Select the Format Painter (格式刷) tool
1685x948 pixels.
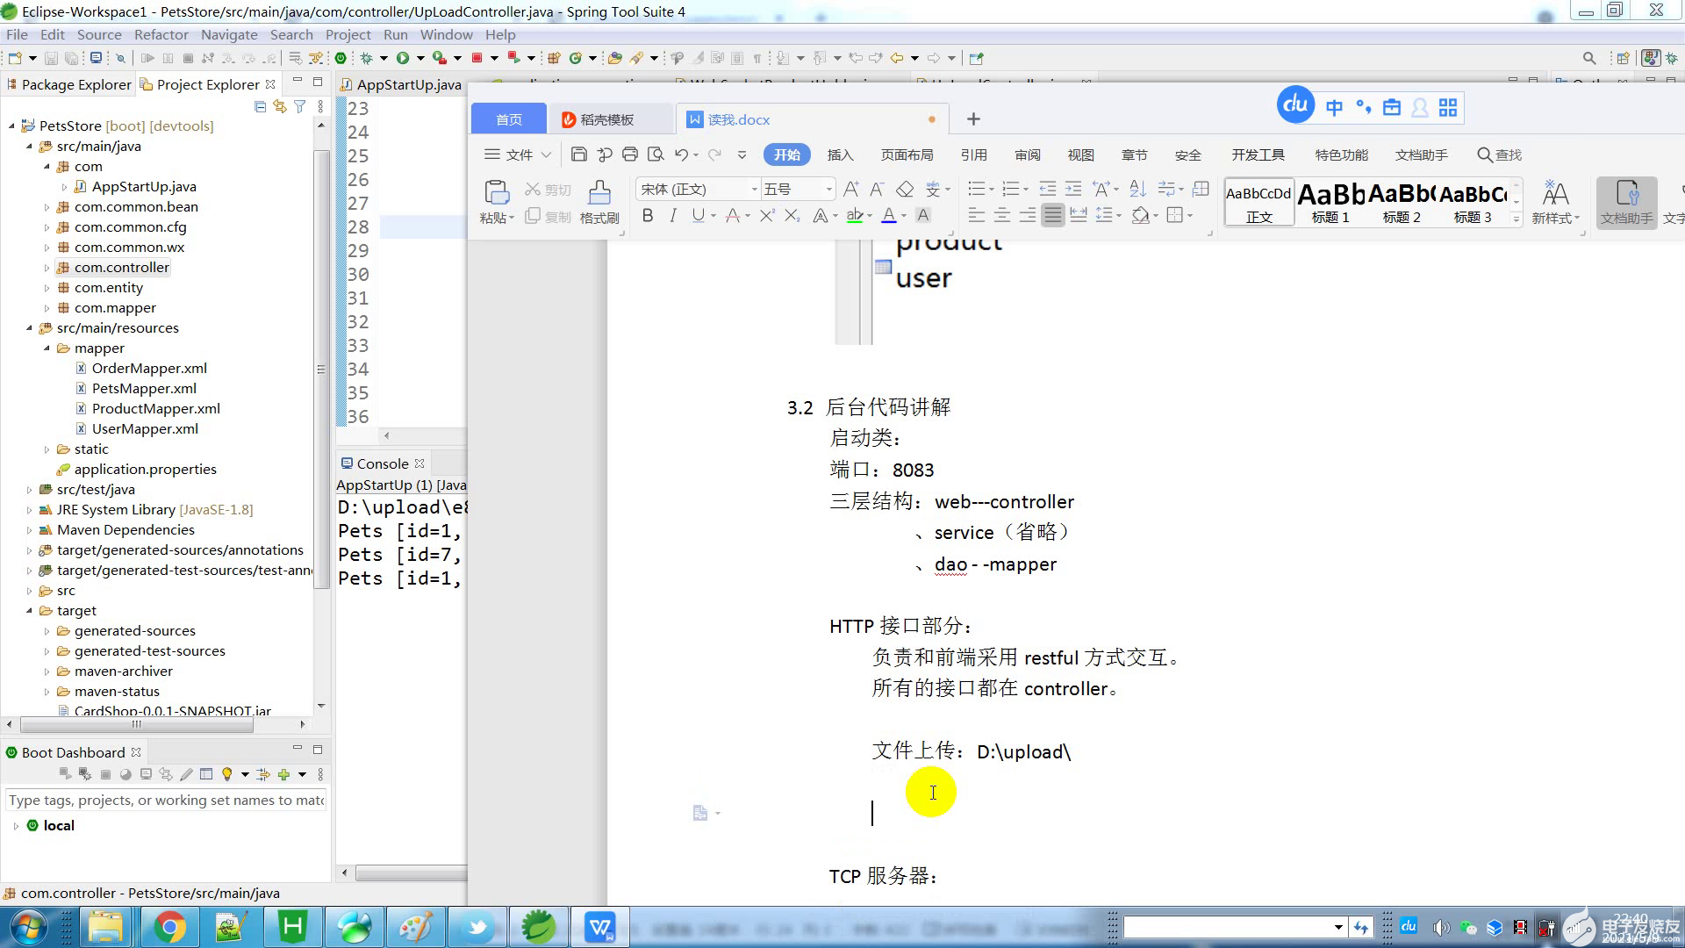pos(599,202)
